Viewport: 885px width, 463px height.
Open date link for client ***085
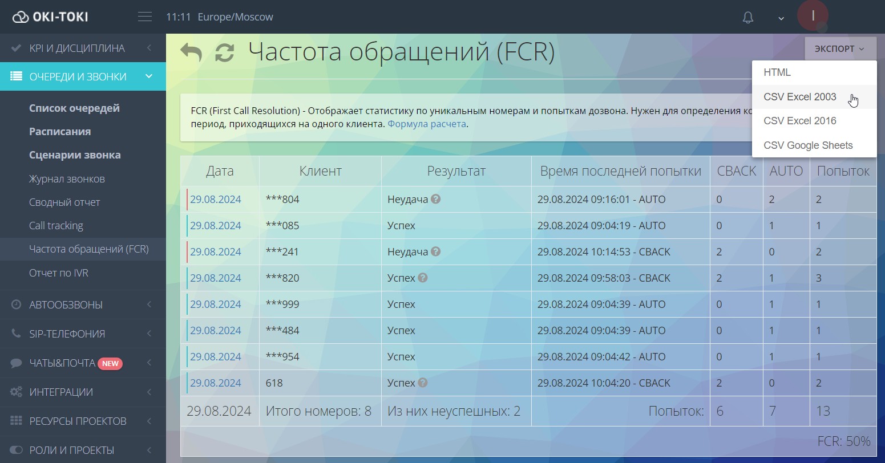216,226
